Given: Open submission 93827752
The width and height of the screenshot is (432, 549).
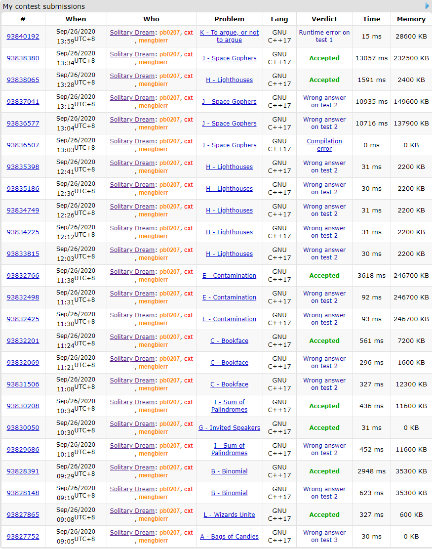Looking at the screenshot, I should click(23, 537).
